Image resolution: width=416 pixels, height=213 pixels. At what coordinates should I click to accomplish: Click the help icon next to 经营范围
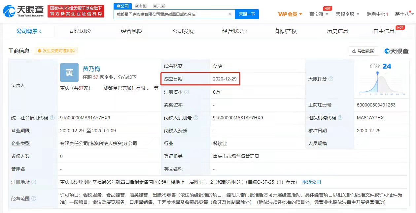pyautogui.click(x=34, y=198)
